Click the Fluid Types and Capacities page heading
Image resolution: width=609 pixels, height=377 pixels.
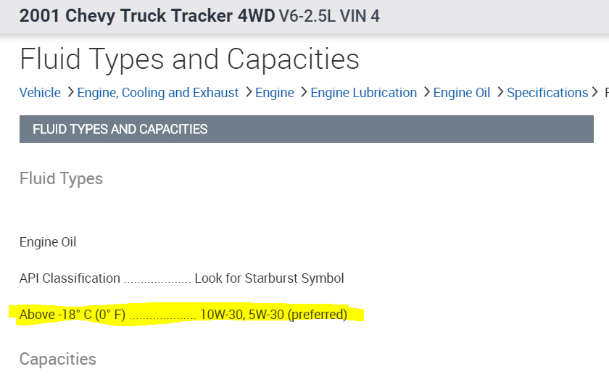189,59
